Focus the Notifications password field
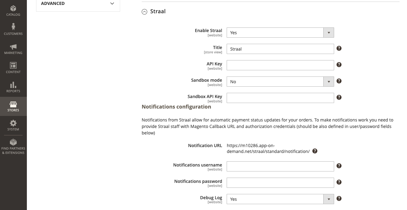 pyautogui.click(x=280, y=183)
